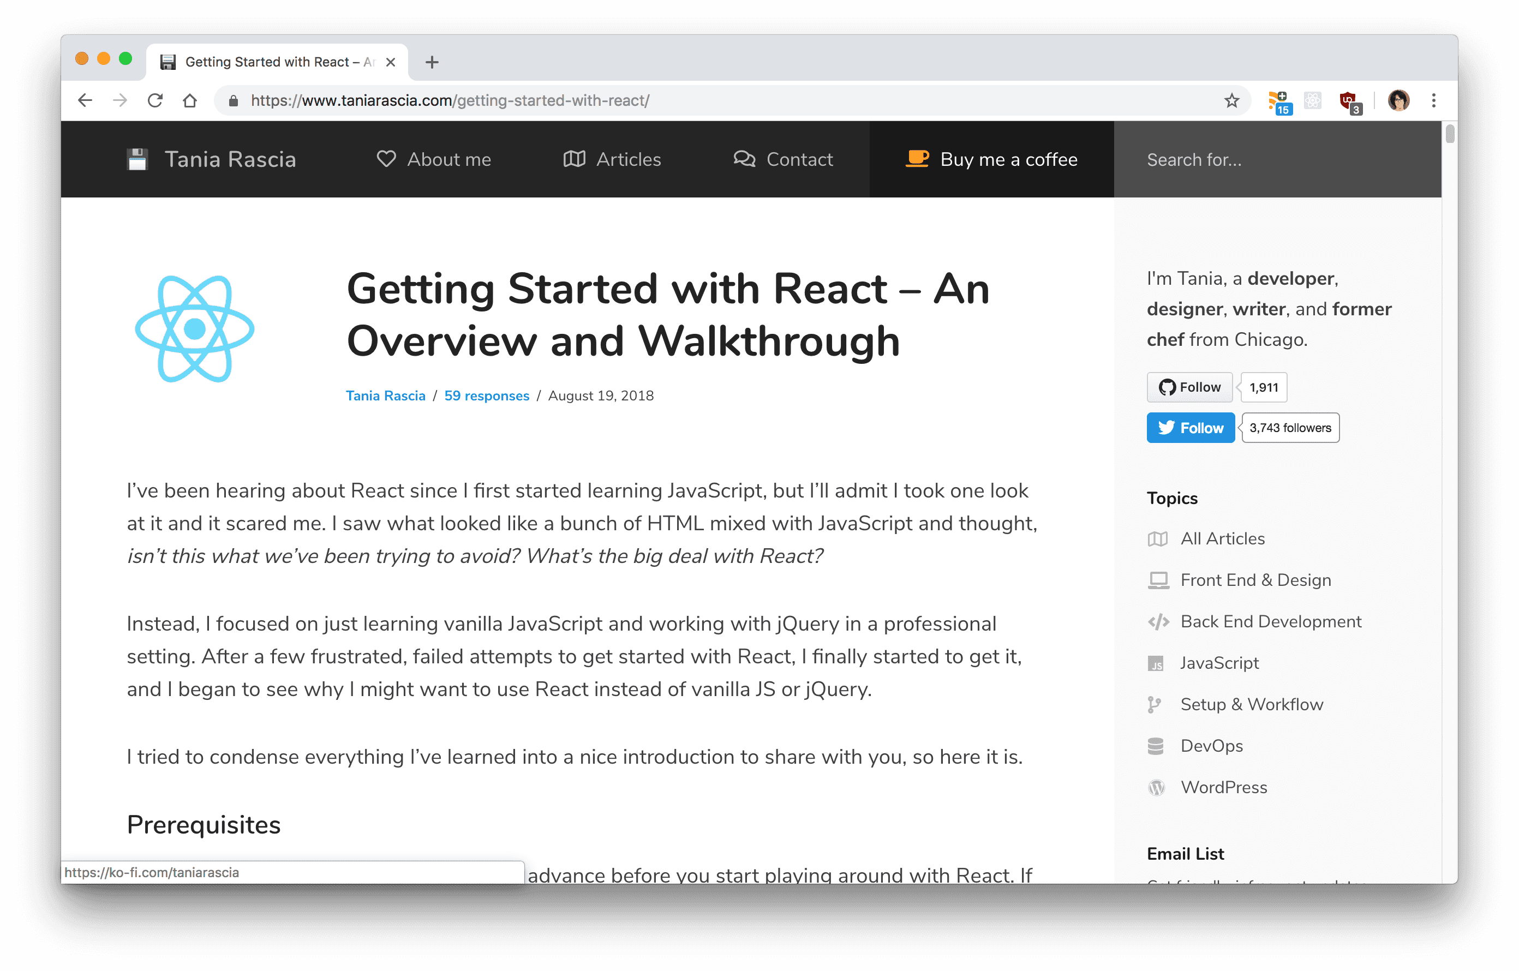This screenshot has height=971, width=1519.
Task: Click the Search for... field
Action: [x=1277, y=159]
